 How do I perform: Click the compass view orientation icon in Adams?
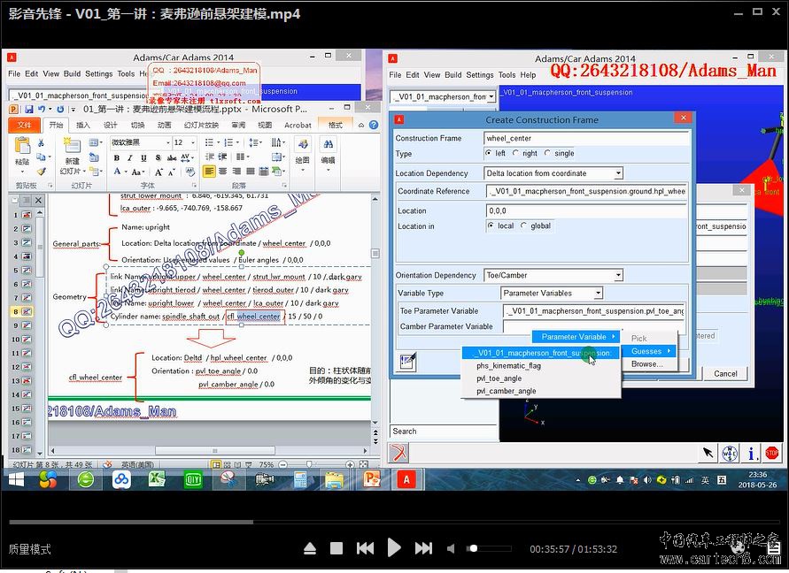[730, 454]
